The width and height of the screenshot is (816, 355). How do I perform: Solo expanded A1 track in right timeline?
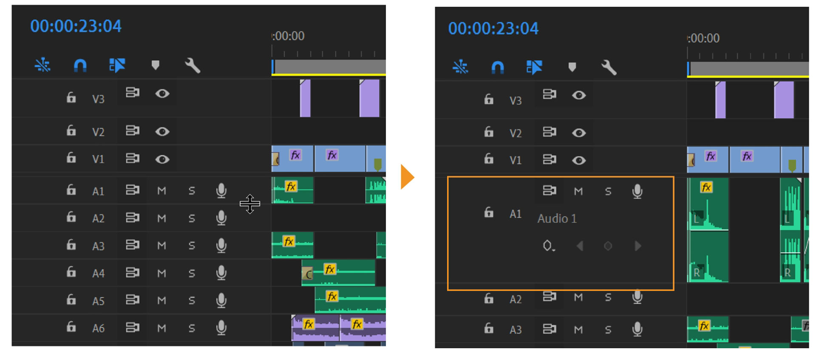(608, 192)
